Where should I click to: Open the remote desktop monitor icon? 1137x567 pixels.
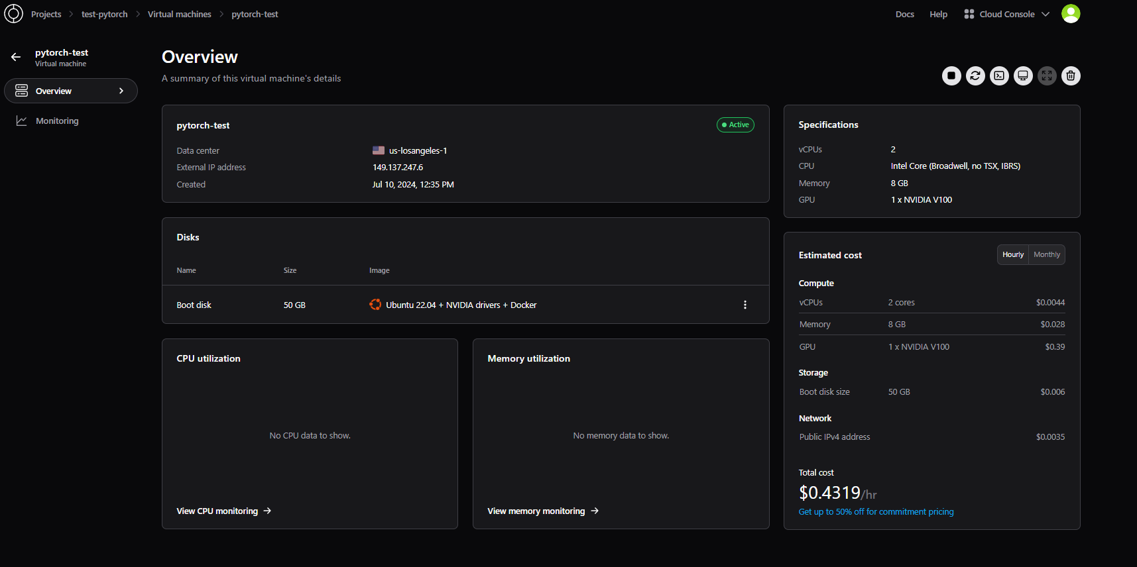1023,76
